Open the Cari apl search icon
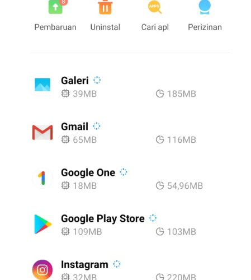 click(x=155, y=7)
